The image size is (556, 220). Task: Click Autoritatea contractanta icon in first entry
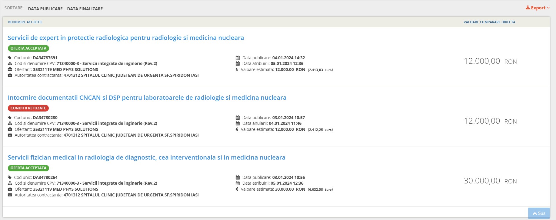[10, 75]
